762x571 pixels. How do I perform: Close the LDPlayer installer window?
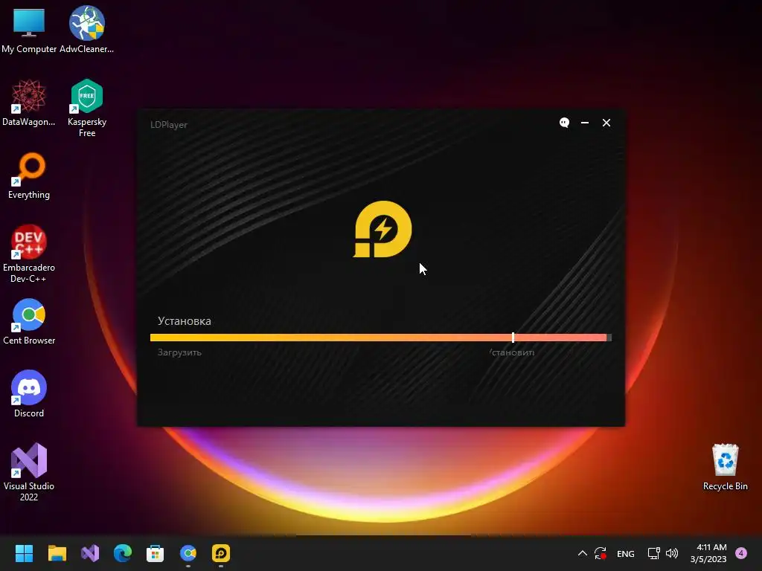coord(606,123)
